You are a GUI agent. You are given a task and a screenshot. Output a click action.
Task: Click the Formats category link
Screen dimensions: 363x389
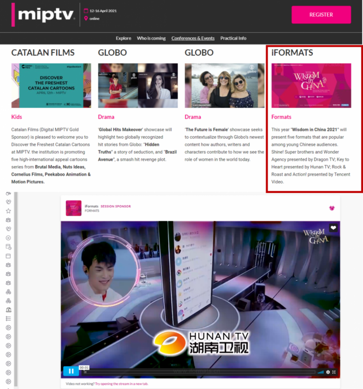click(281, 117)
